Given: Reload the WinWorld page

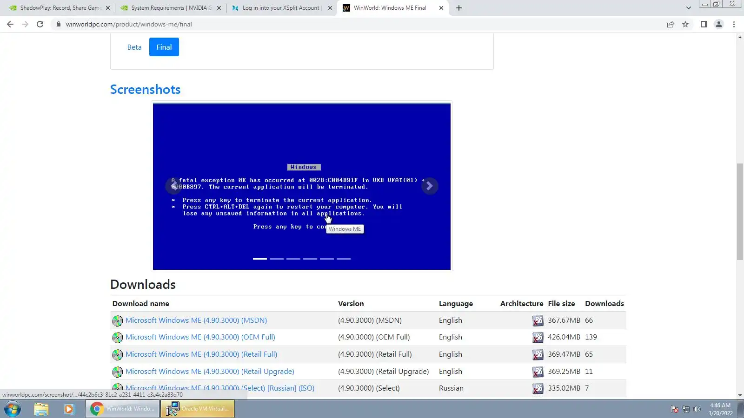Looking at the screenshot, I should pos(40,24).
